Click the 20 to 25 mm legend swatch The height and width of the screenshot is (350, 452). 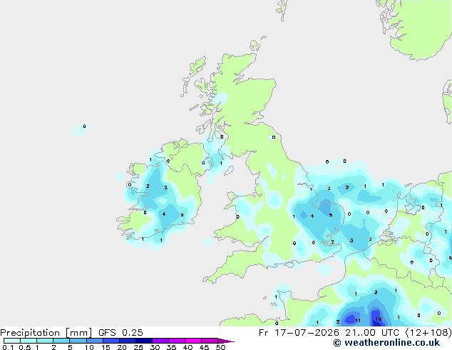click(x=127, y=341)
